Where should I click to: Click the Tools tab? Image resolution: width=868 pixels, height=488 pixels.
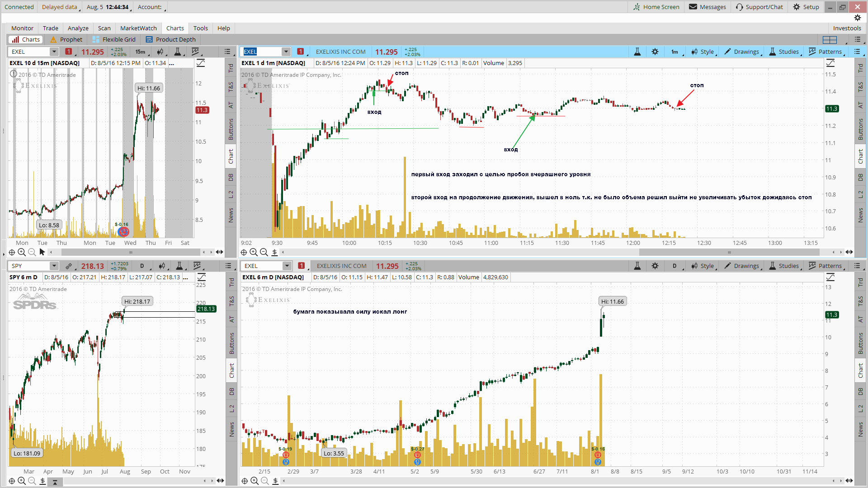coord(201,28)
